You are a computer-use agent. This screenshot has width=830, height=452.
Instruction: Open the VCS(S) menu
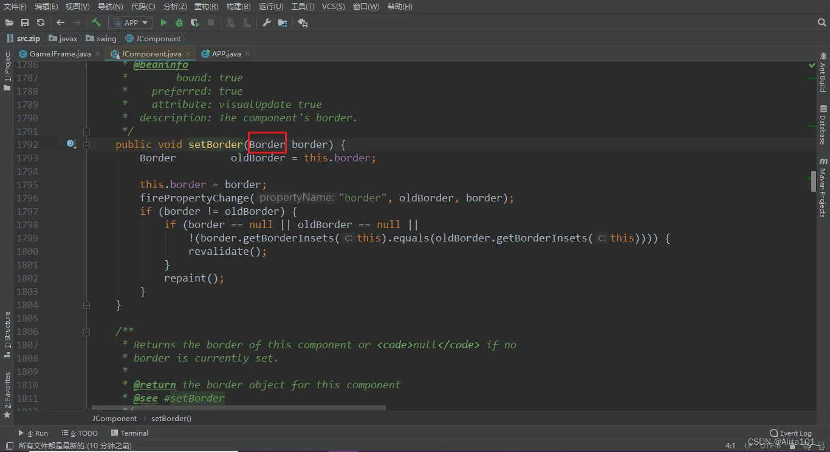pos(333,7)
